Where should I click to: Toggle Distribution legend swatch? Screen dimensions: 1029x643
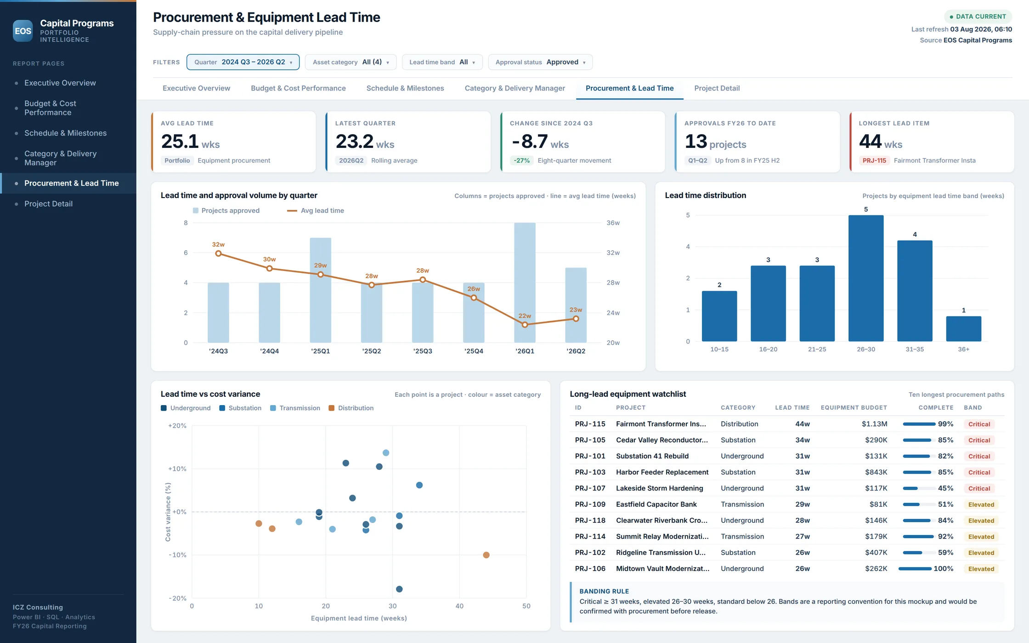coord(332,408)
